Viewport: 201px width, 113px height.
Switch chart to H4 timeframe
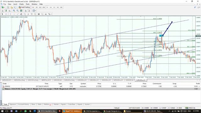point(51,8)
